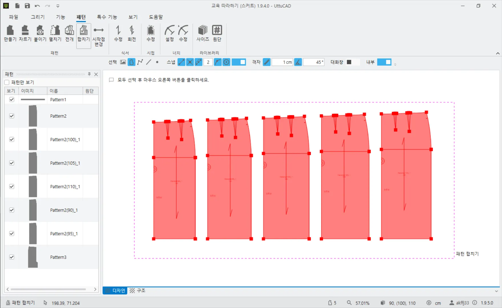502x308 pixels.
Task: Toggle curve snap icon
Action: (x=218, y=62)
